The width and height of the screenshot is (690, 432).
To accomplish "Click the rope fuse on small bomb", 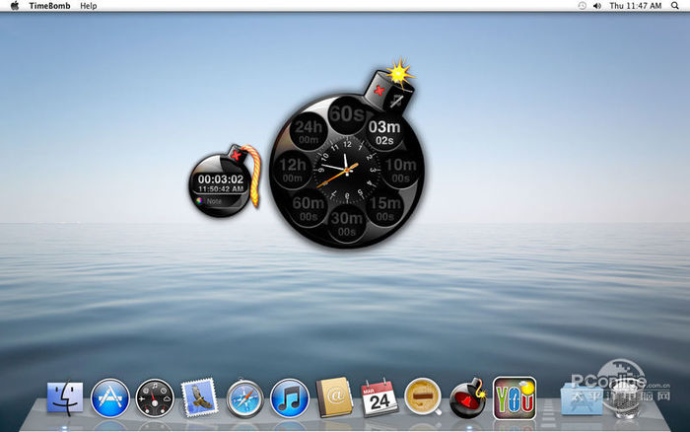I will [x=254, y=176].
